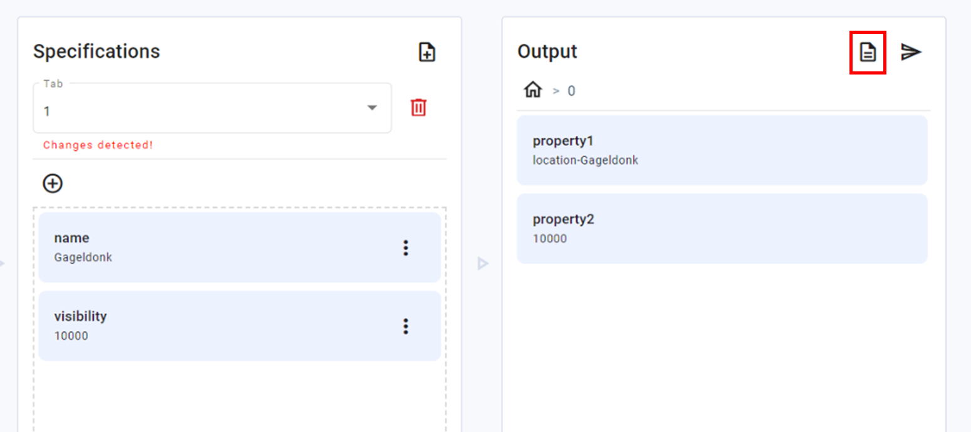Image resolution: width=971 pixels, height=432 pixels.
Task: Open the three-dot menu for name
Action: (405, 248)
